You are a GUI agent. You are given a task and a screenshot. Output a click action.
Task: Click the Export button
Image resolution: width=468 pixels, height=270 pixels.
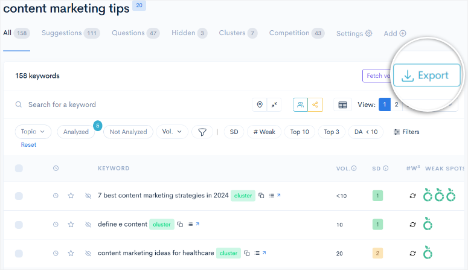(426, 76)
